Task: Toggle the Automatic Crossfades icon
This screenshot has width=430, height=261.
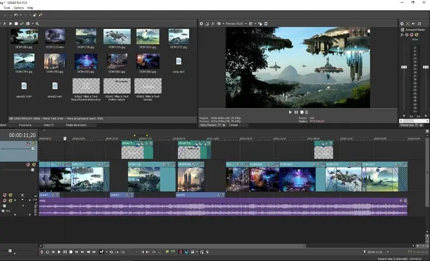Action: coord(187,252)
